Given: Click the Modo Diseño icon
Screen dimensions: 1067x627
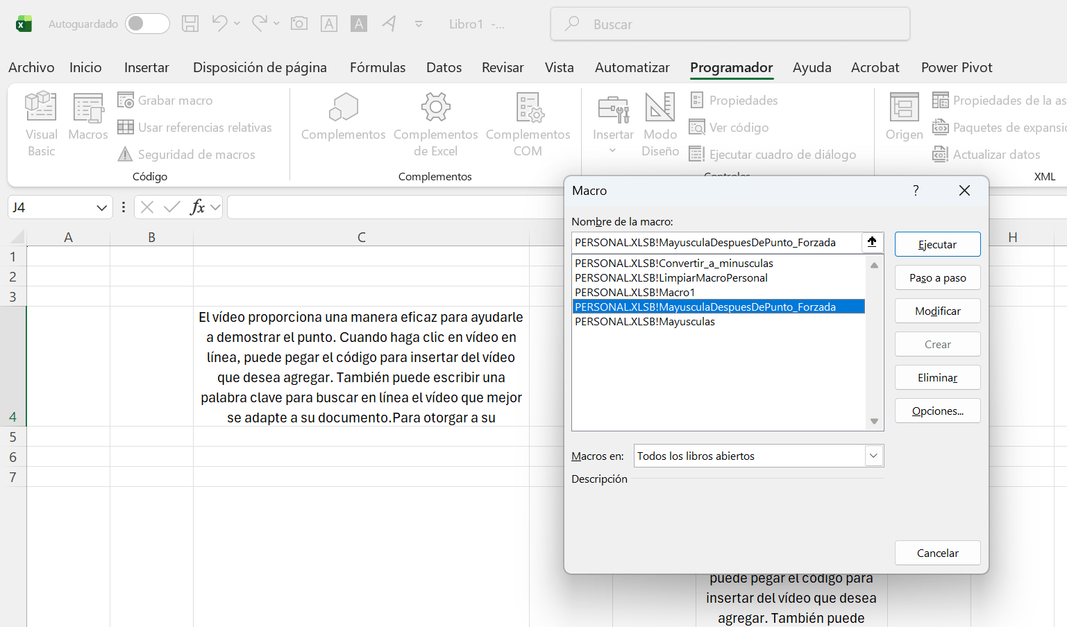Looking at the screenshot, I should [x=659, y=123].
